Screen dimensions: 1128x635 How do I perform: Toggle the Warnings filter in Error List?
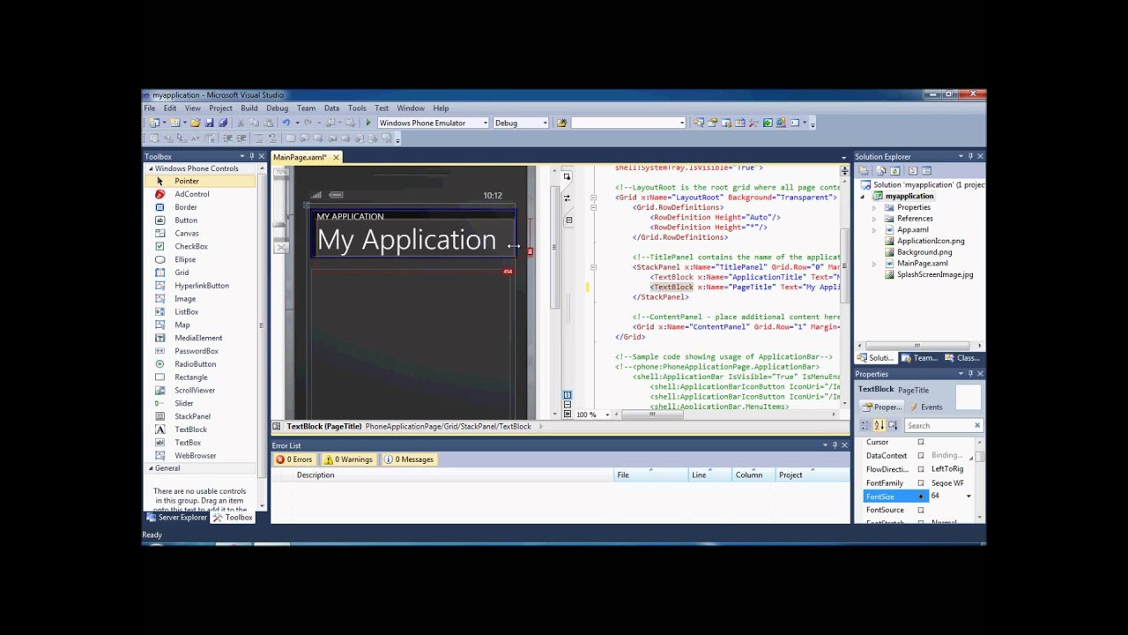pos(348,459)
